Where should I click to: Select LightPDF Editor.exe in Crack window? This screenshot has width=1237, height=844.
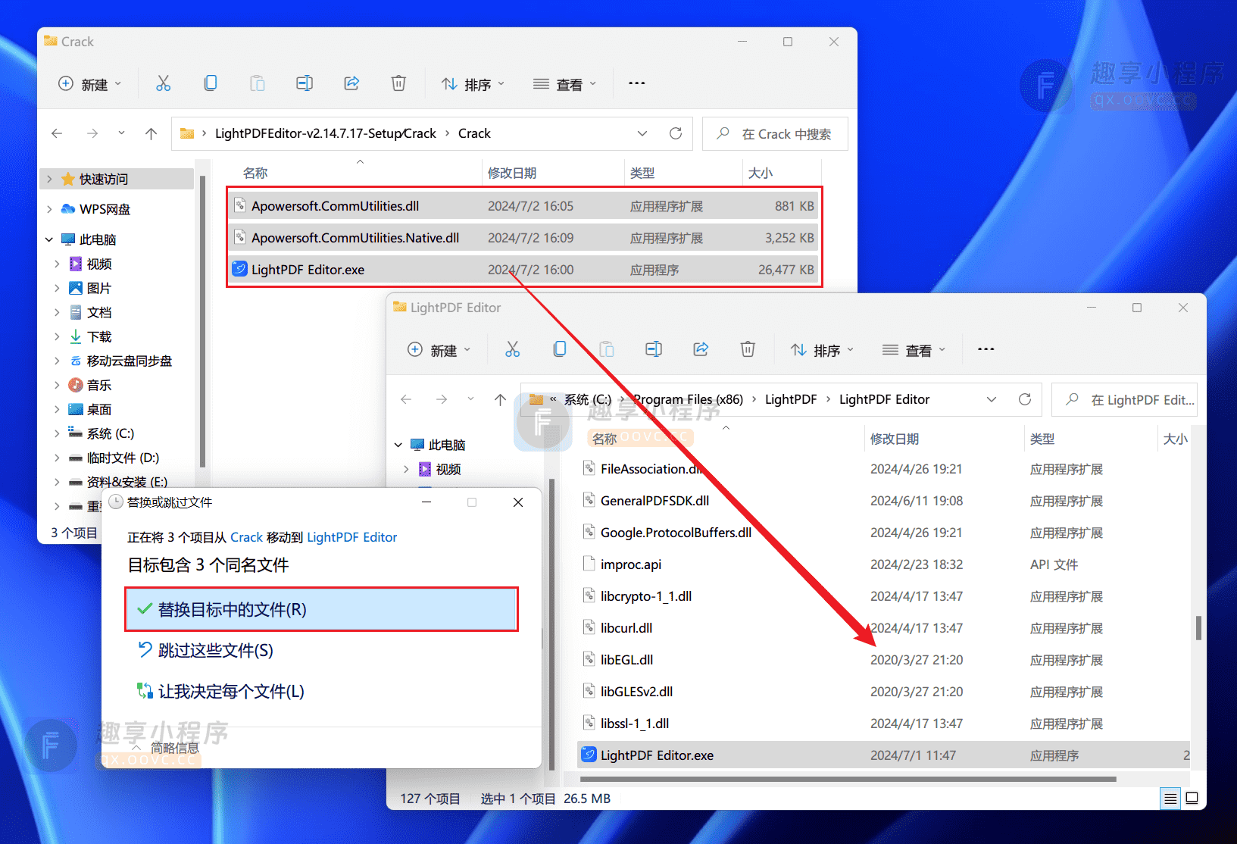click(x=523, y=270)
